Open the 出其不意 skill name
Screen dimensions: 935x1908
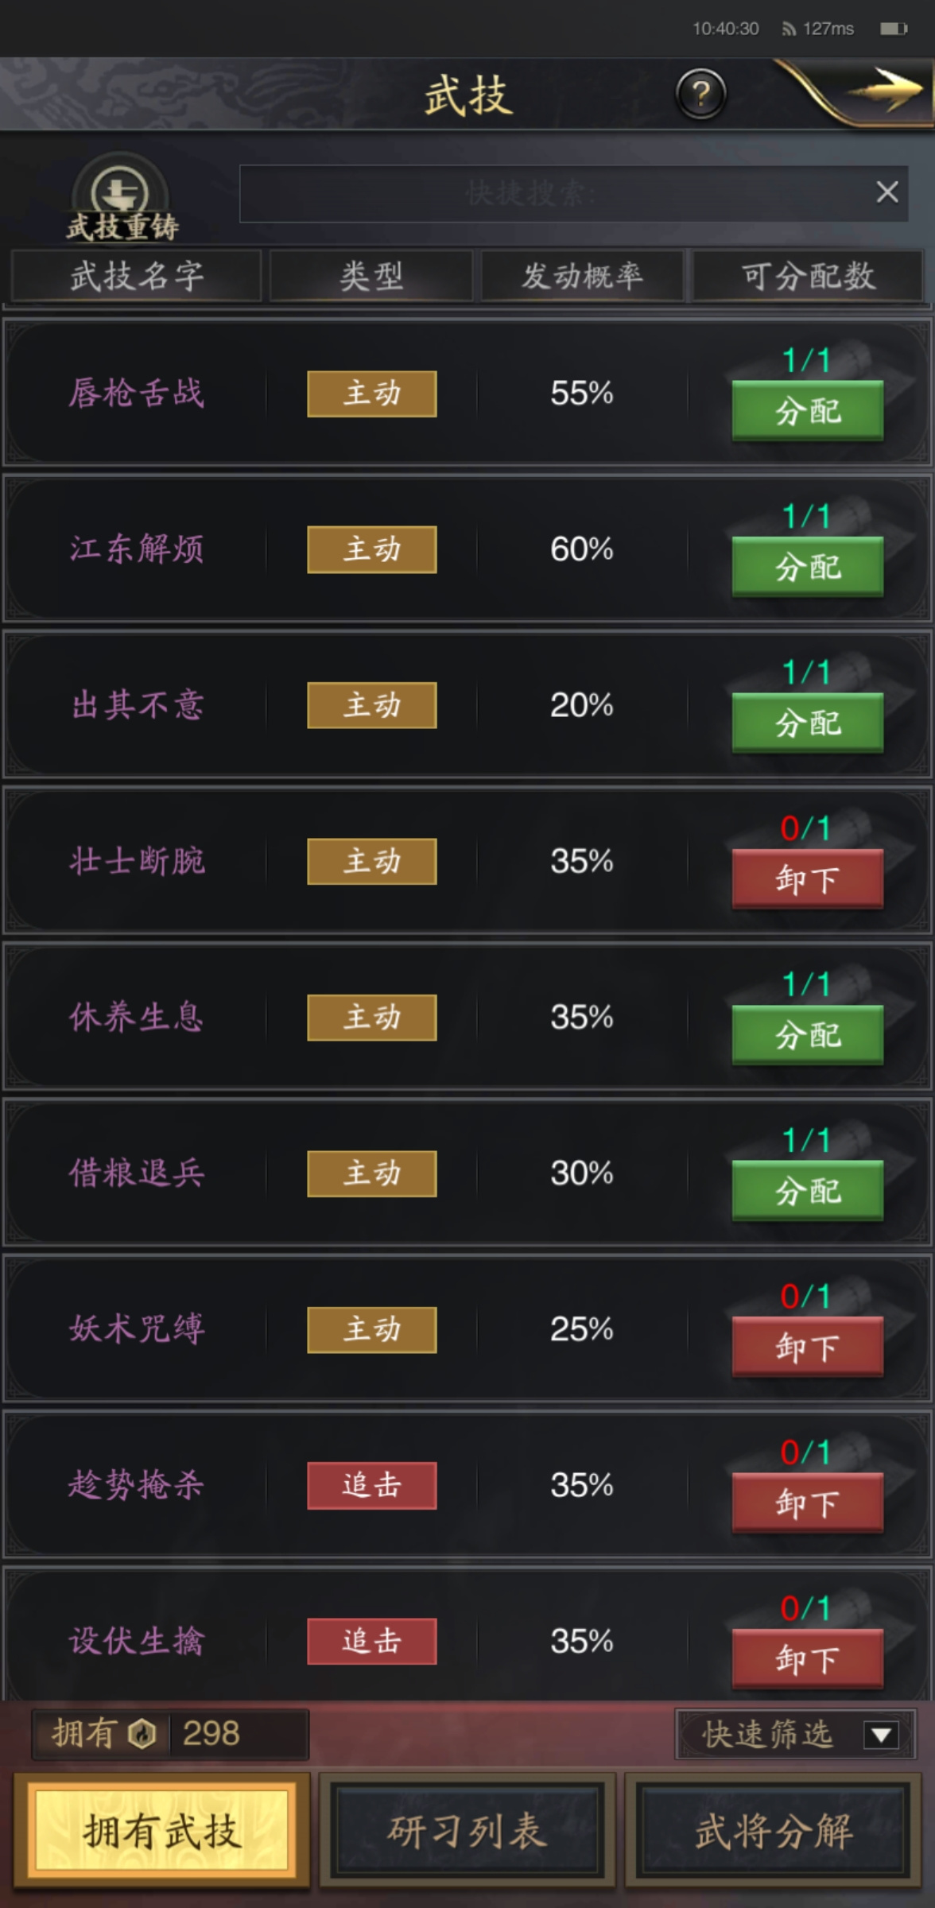tap(138, 705)
